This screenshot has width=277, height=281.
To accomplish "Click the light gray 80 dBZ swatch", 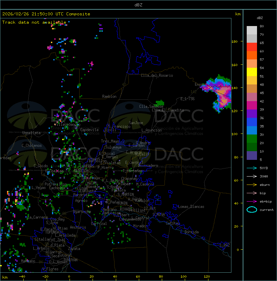I will [x=252, y=30].
